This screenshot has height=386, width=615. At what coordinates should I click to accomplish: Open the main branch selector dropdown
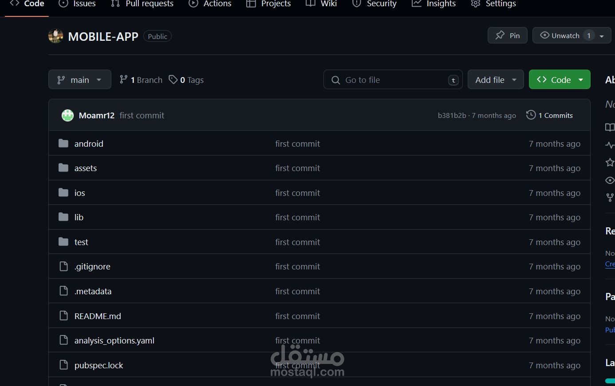[x=80, y=79]
